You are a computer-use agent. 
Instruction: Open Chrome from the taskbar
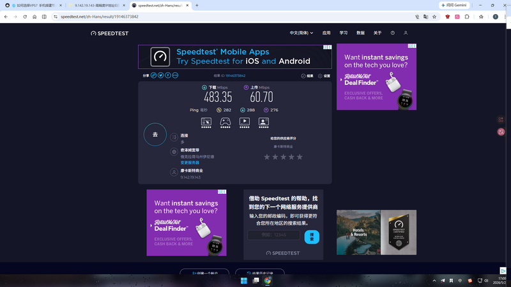click(268, 281)
